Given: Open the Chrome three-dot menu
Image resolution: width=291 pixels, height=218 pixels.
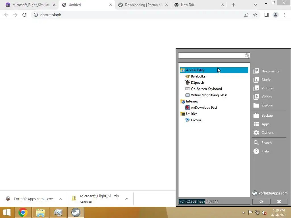Looking at the screenshot, I should [285, 15].
